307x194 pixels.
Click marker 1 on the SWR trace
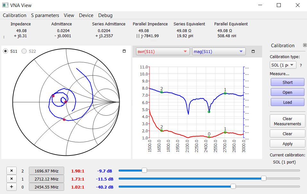coord(225,132)
